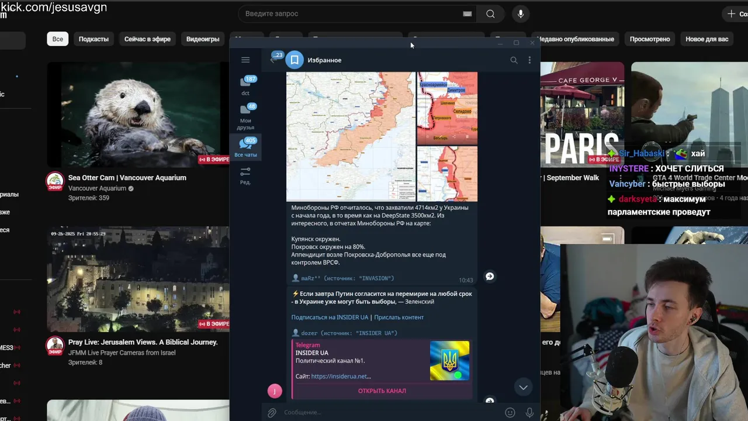
Task: Open the Sea Otter Cam video title
Action: pos(127,178)
